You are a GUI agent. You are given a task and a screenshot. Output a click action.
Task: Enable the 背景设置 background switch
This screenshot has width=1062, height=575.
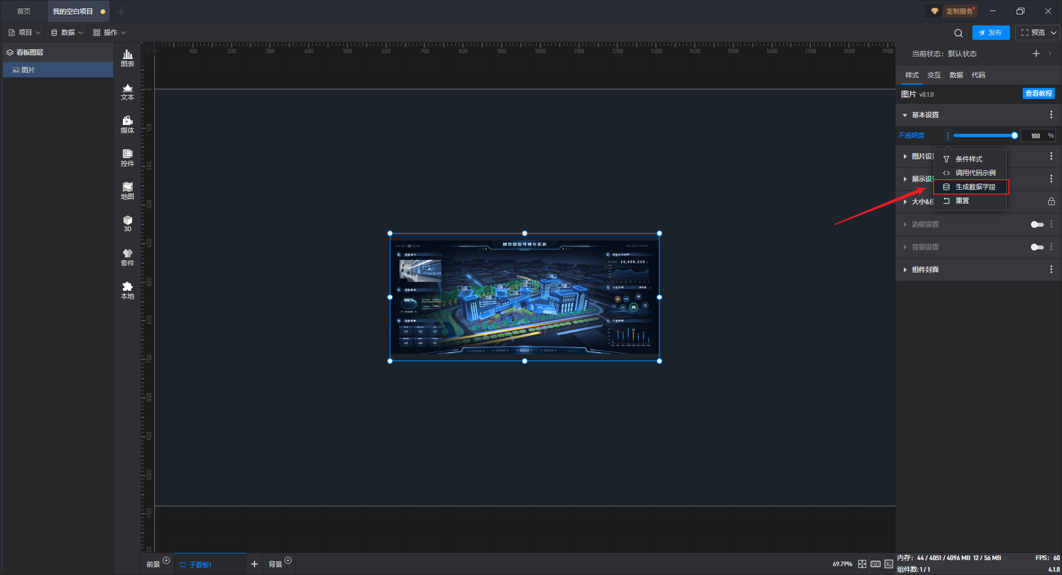pyautogui.click(x=1037, y=247)
